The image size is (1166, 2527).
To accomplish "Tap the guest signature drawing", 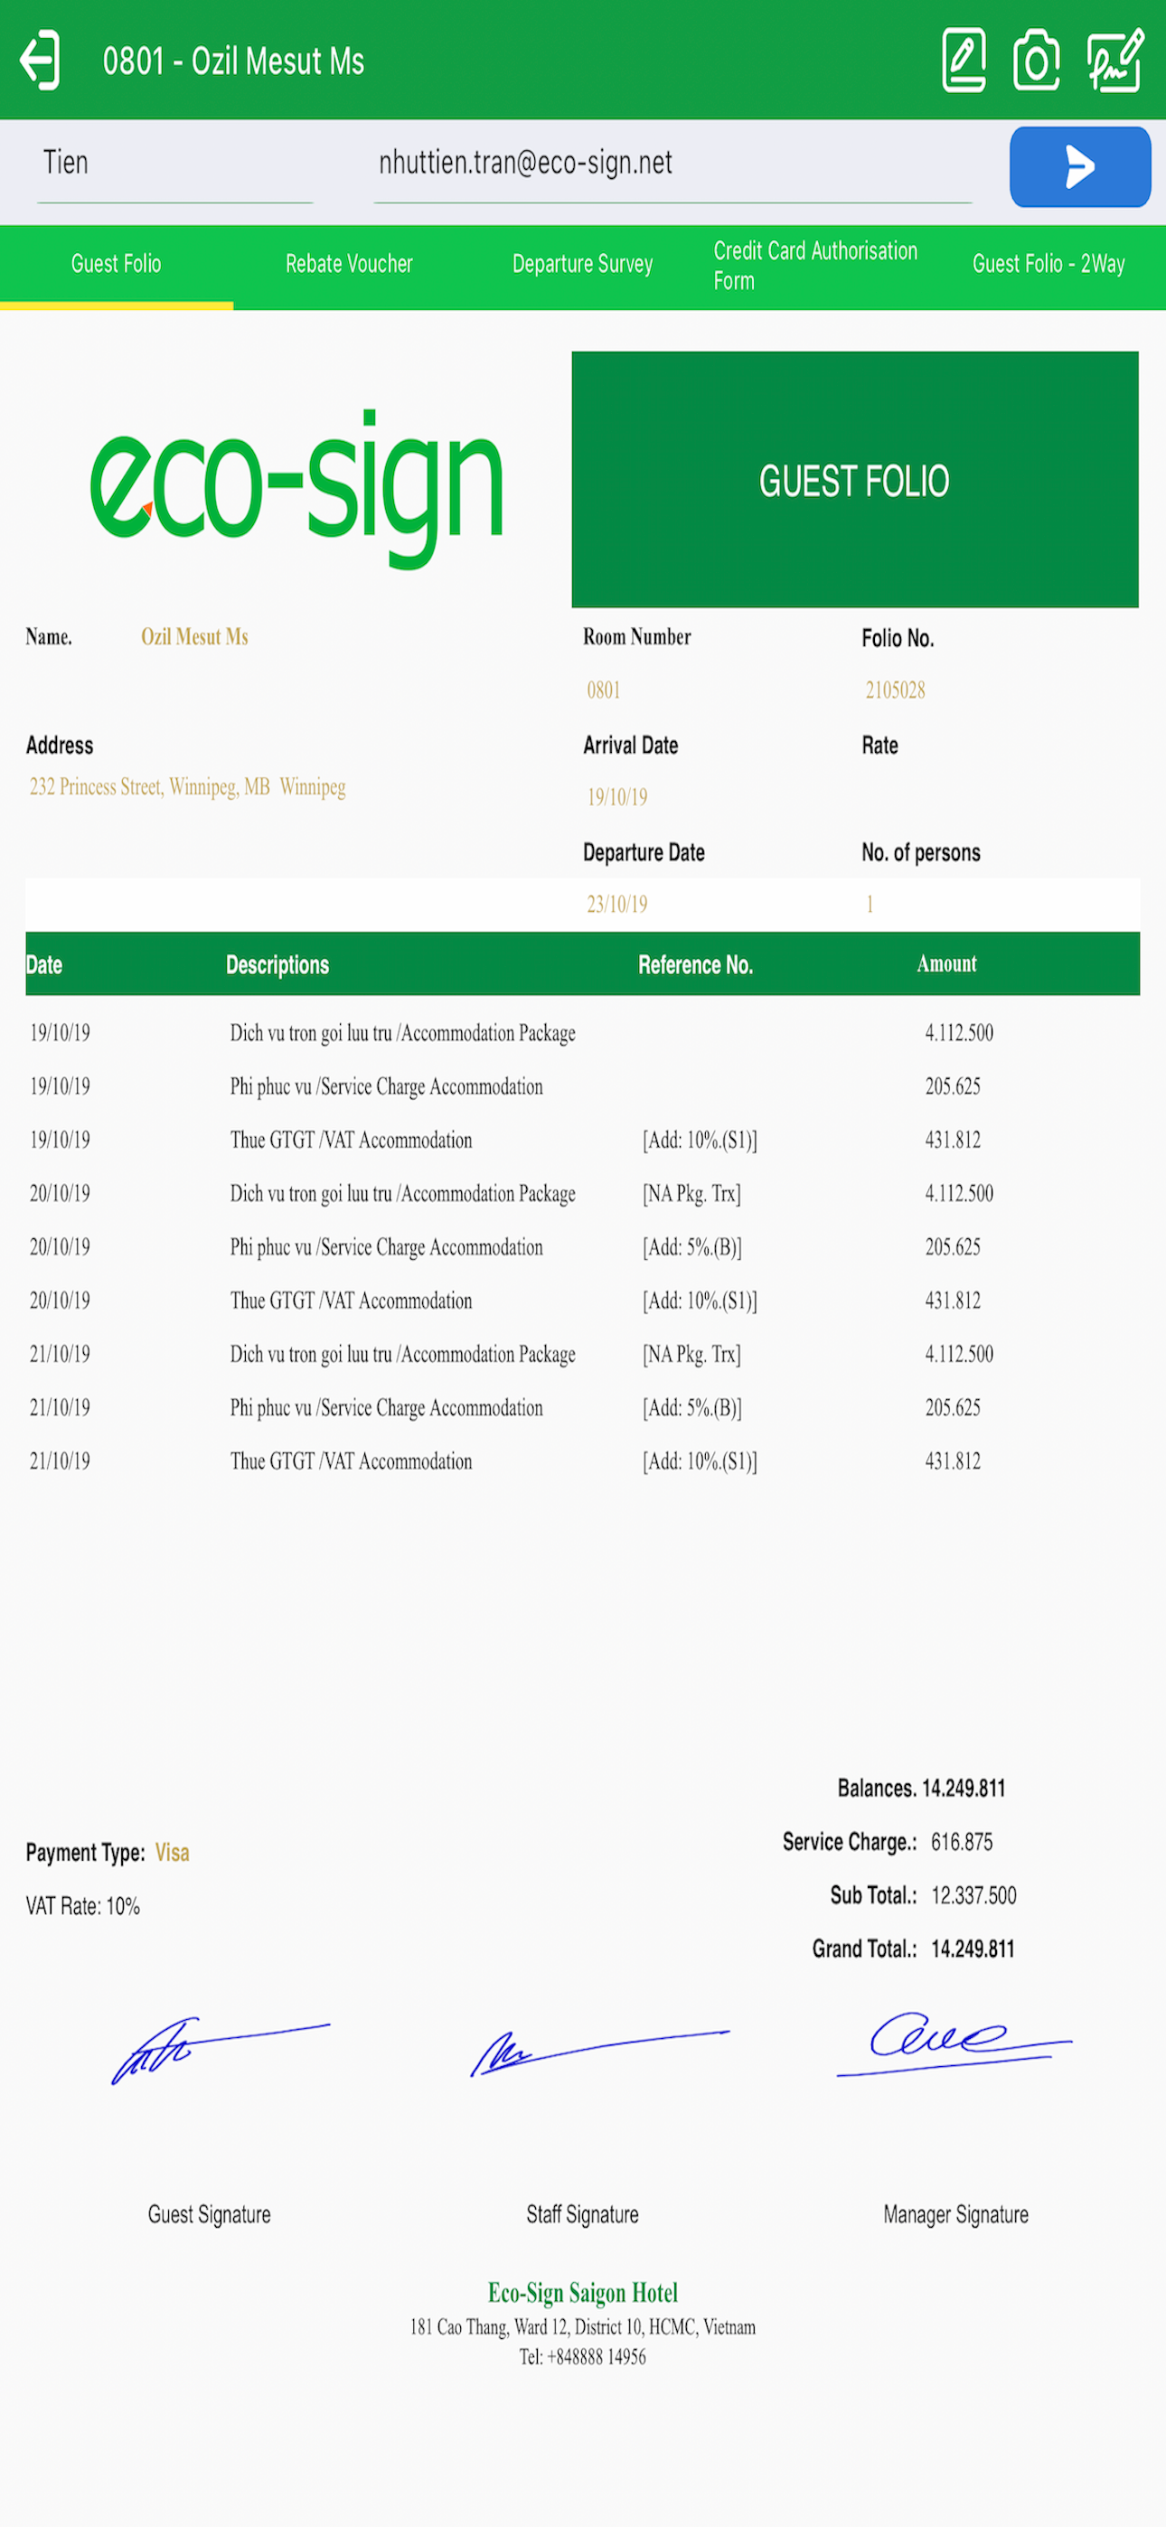I will (220, 2048).
